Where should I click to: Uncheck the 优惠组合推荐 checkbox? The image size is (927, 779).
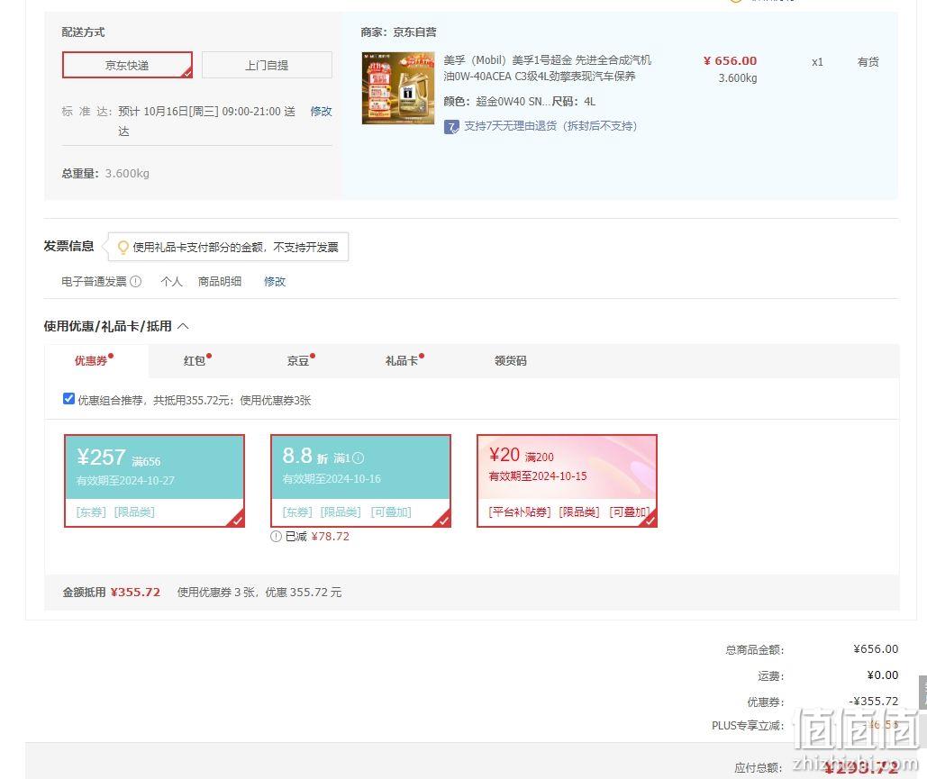pyautogui.click(x=68, y=399)
